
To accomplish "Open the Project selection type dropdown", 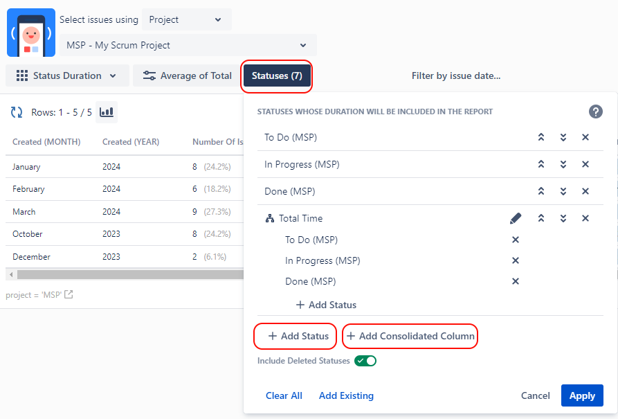I will [186, 19].
